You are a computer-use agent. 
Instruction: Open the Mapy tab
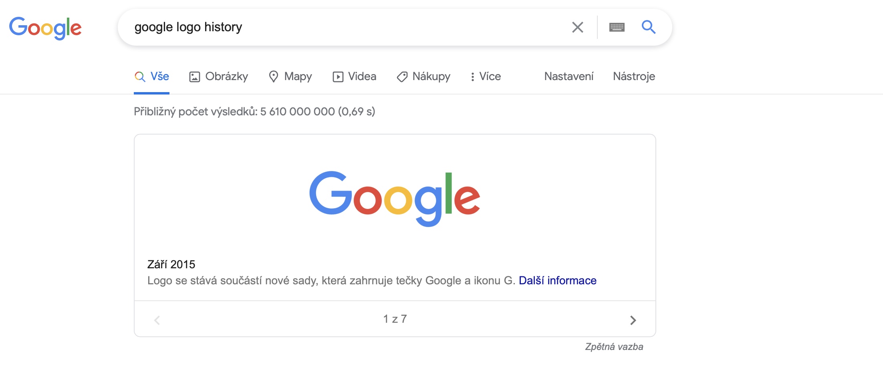click(290, 76)
